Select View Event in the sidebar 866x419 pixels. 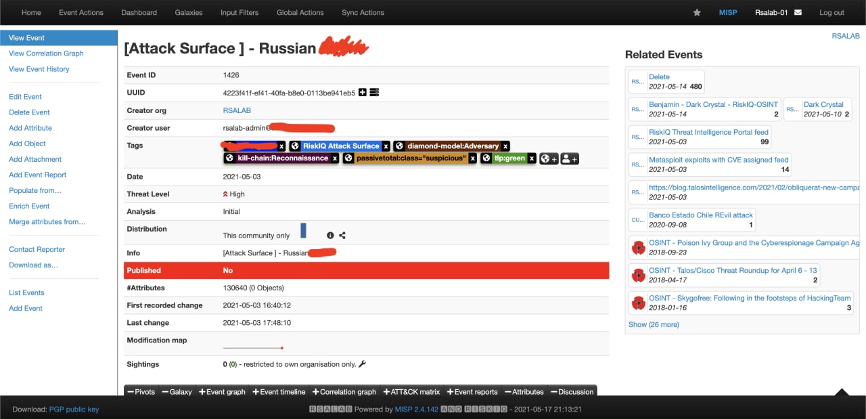tap(59, 38)
